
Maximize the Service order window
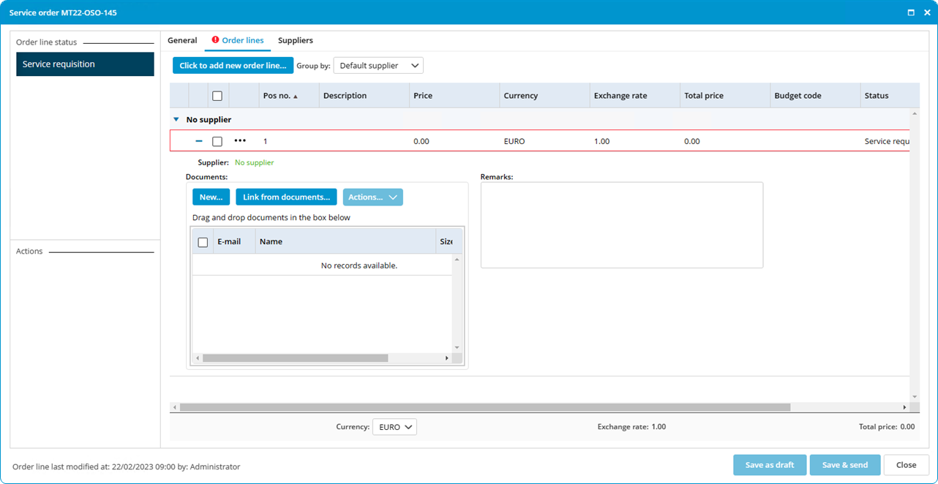tap(911, 12)
